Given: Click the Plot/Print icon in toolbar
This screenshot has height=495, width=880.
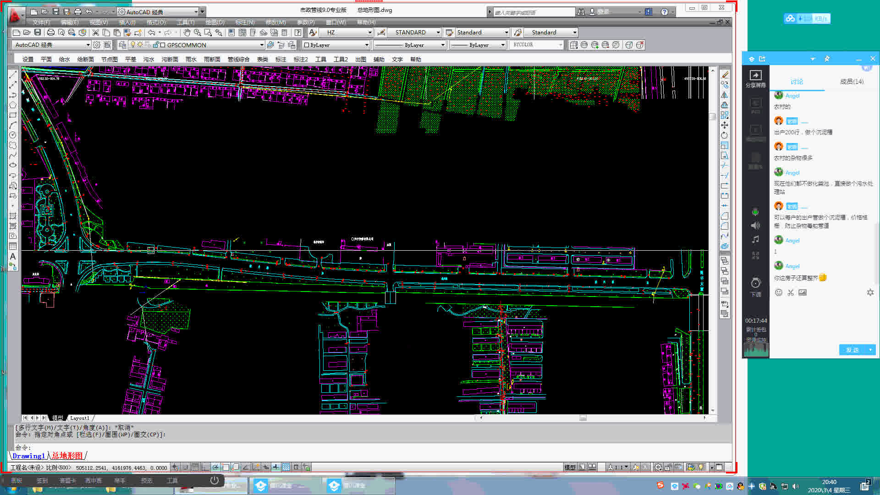Looking at the screenshot, I should click(51, 33).
